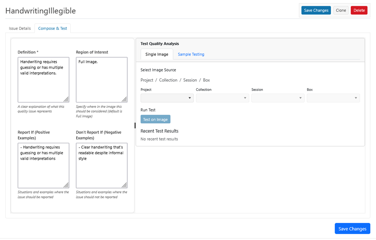
Task: Click the Region of Interest resize grip
Action: 124,99
